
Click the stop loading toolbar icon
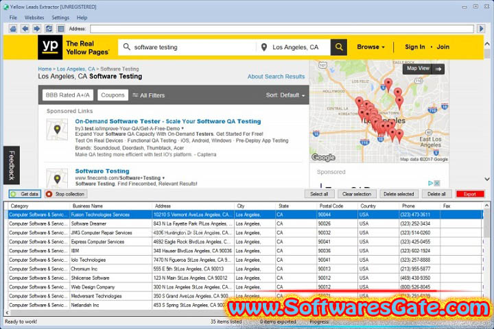tap(61, 29)
